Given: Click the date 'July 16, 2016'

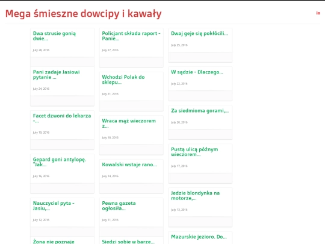Looking at the screenshot, I should 41,176.
